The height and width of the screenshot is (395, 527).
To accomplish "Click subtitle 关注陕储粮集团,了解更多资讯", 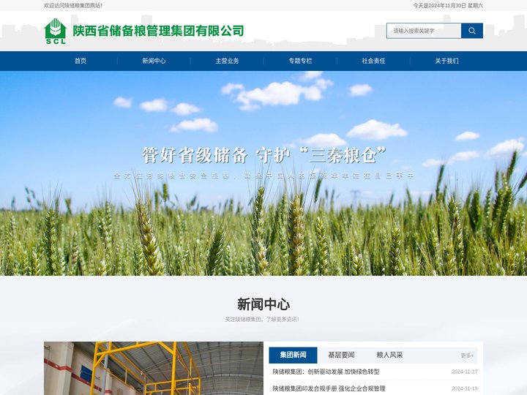I will click(x=262, y=320).
